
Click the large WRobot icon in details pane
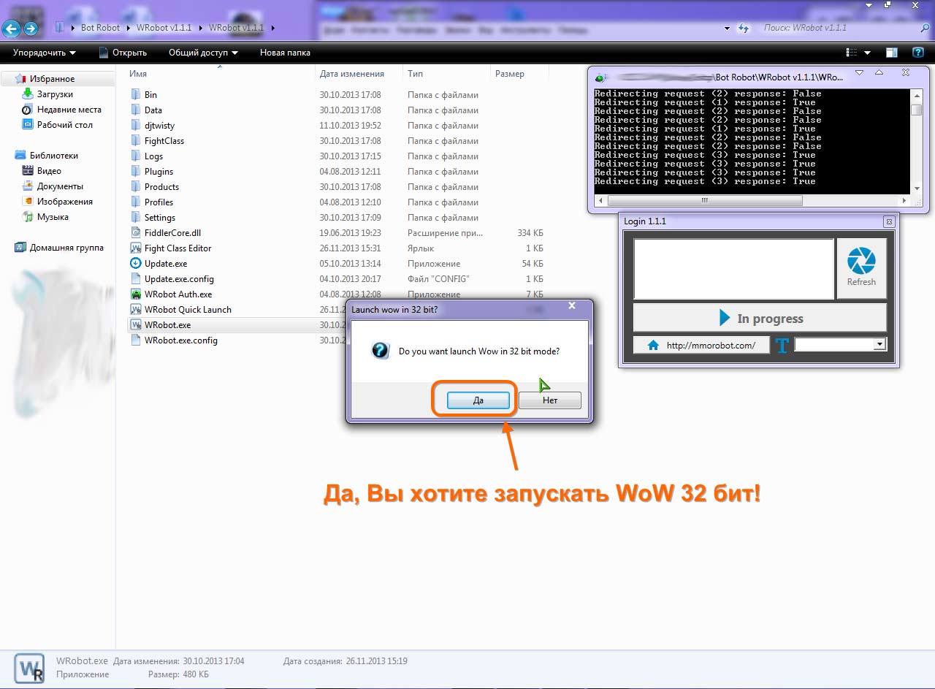coord(29,669)
